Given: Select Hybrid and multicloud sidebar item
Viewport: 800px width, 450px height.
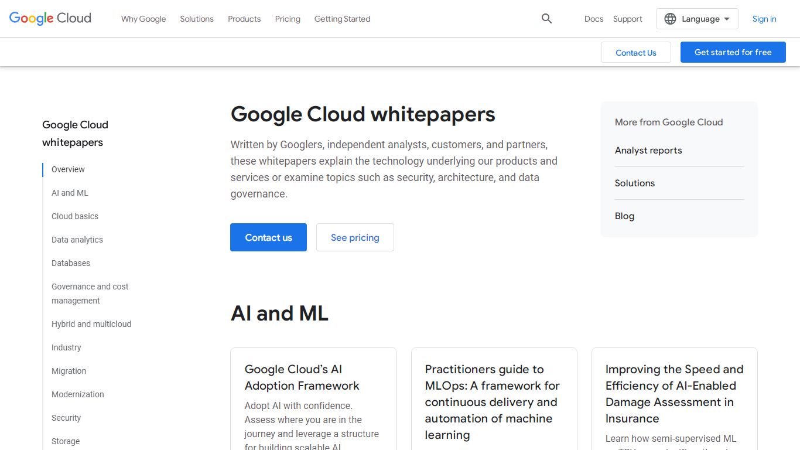Looking at the screenshot, I should [x=91, y=324].
